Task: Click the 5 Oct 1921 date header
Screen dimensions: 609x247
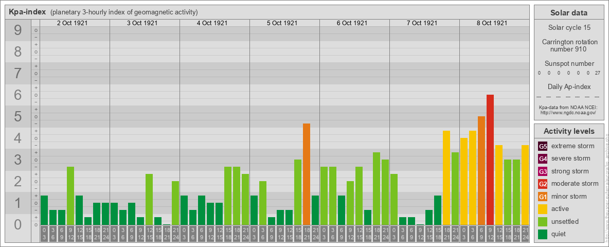Action: 282,23
